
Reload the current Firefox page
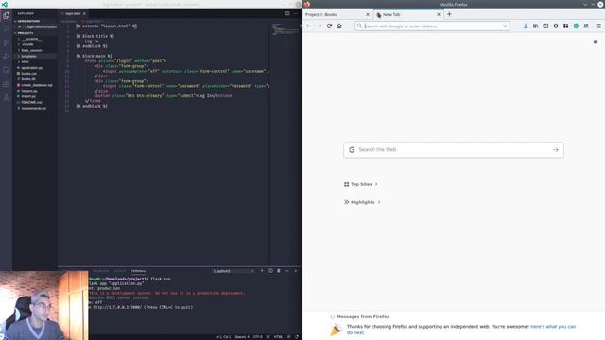[329, 25]
